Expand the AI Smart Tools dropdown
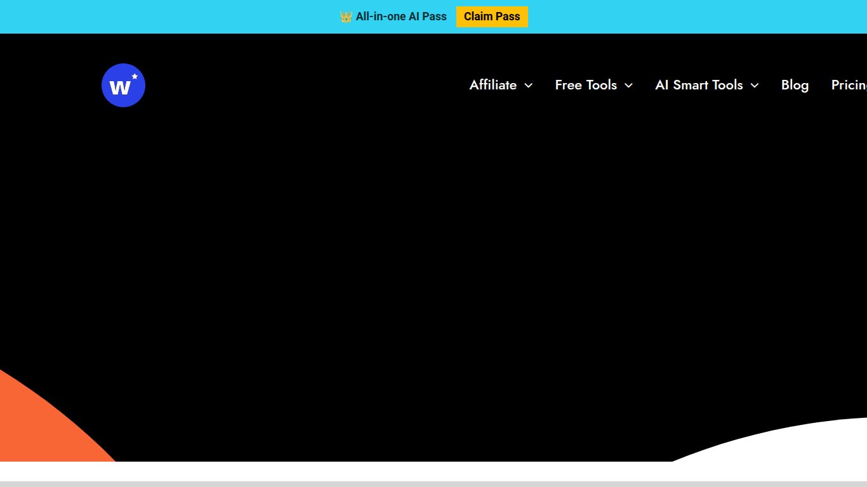The width and height of the screenshot is (867, 487). [x=699, y=85]
